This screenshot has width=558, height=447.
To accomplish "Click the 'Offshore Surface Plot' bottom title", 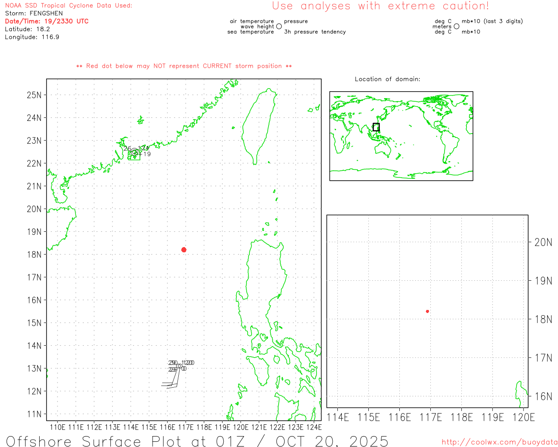I will click(x=197, y=441).
